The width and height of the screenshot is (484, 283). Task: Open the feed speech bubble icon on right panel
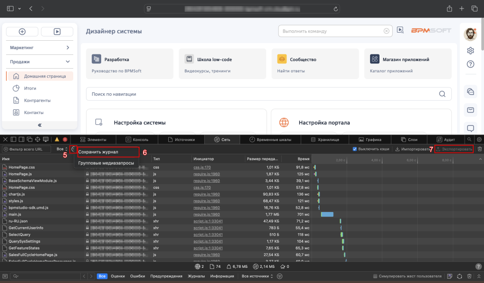pos(470,128)
